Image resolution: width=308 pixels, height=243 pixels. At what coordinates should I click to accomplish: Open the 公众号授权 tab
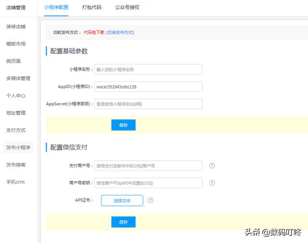(x=127, y=8)
